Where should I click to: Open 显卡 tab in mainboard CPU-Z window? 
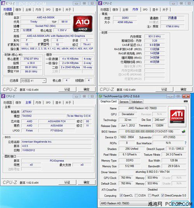58,102
